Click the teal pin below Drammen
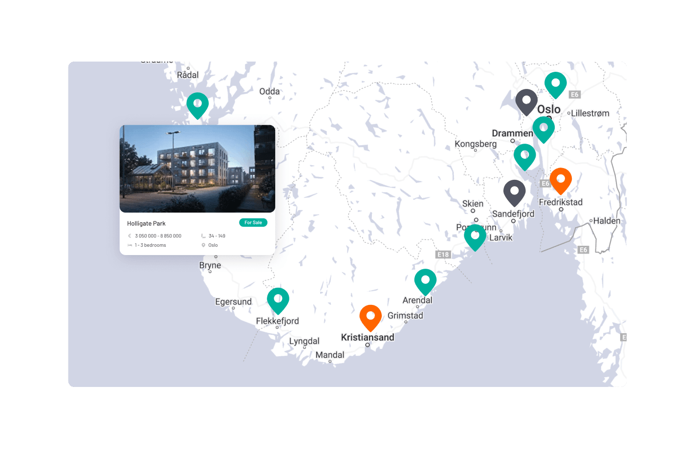Screen dimensions: 695x450 point(525,156)
